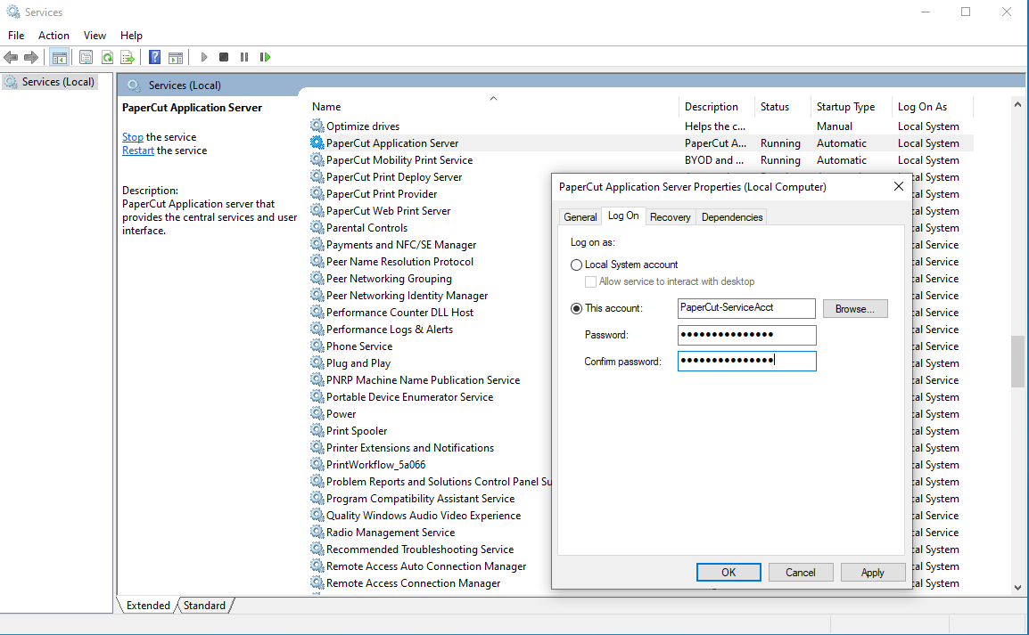The image size is (1029, 635).
Task: Click the Start Service play icon
Action: (x=204, y=57)
